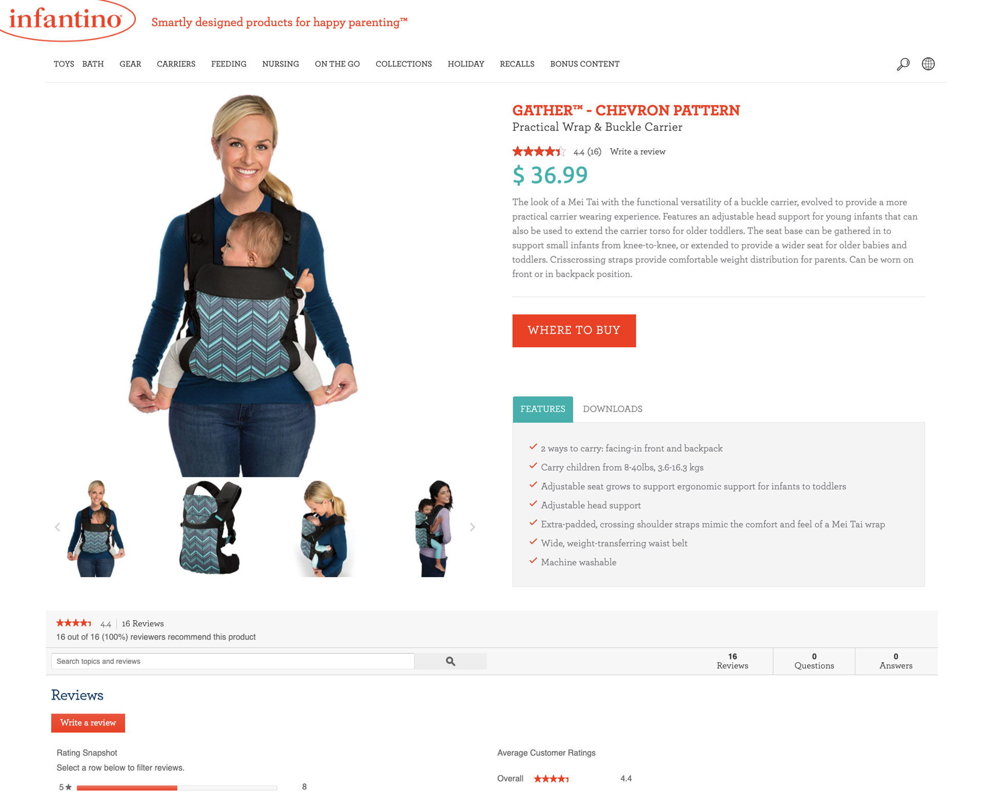Viewport: 983px width, 812px height.
Task: Open the COLLECTIONS menu
Action: pyautogui.click(x=404, y=64)
